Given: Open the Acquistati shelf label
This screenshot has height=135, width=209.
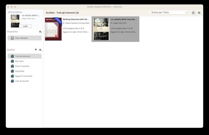Looking at the screenshot, I should (x=20, y=71).
